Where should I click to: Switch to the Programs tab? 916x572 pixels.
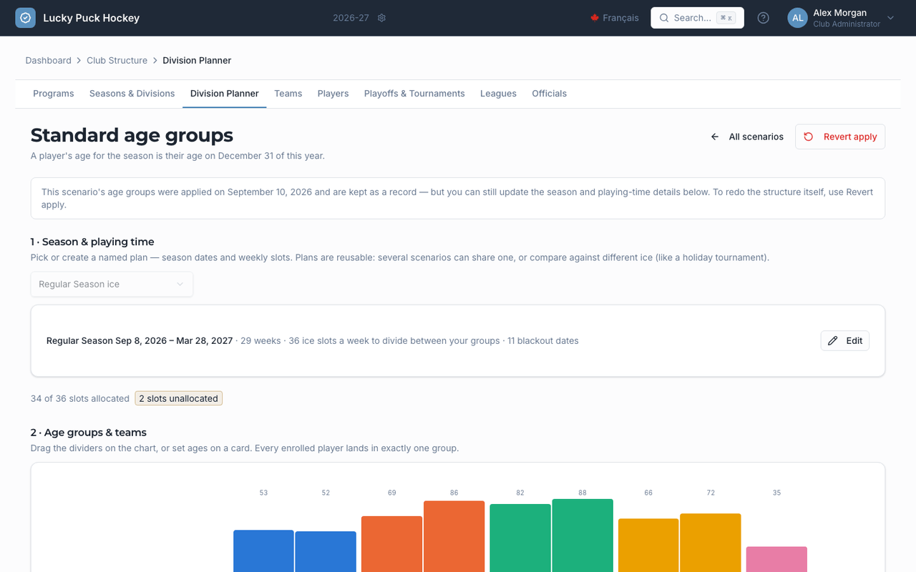(54, 94)
